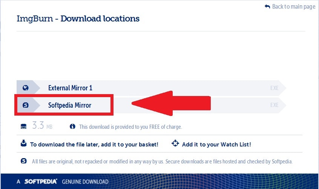Click the ImgBurn - Download locations heading
The image size is (319, 189).
78,19
